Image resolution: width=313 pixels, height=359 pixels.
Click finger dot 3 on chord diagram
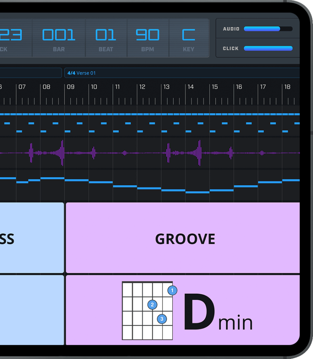162,319
